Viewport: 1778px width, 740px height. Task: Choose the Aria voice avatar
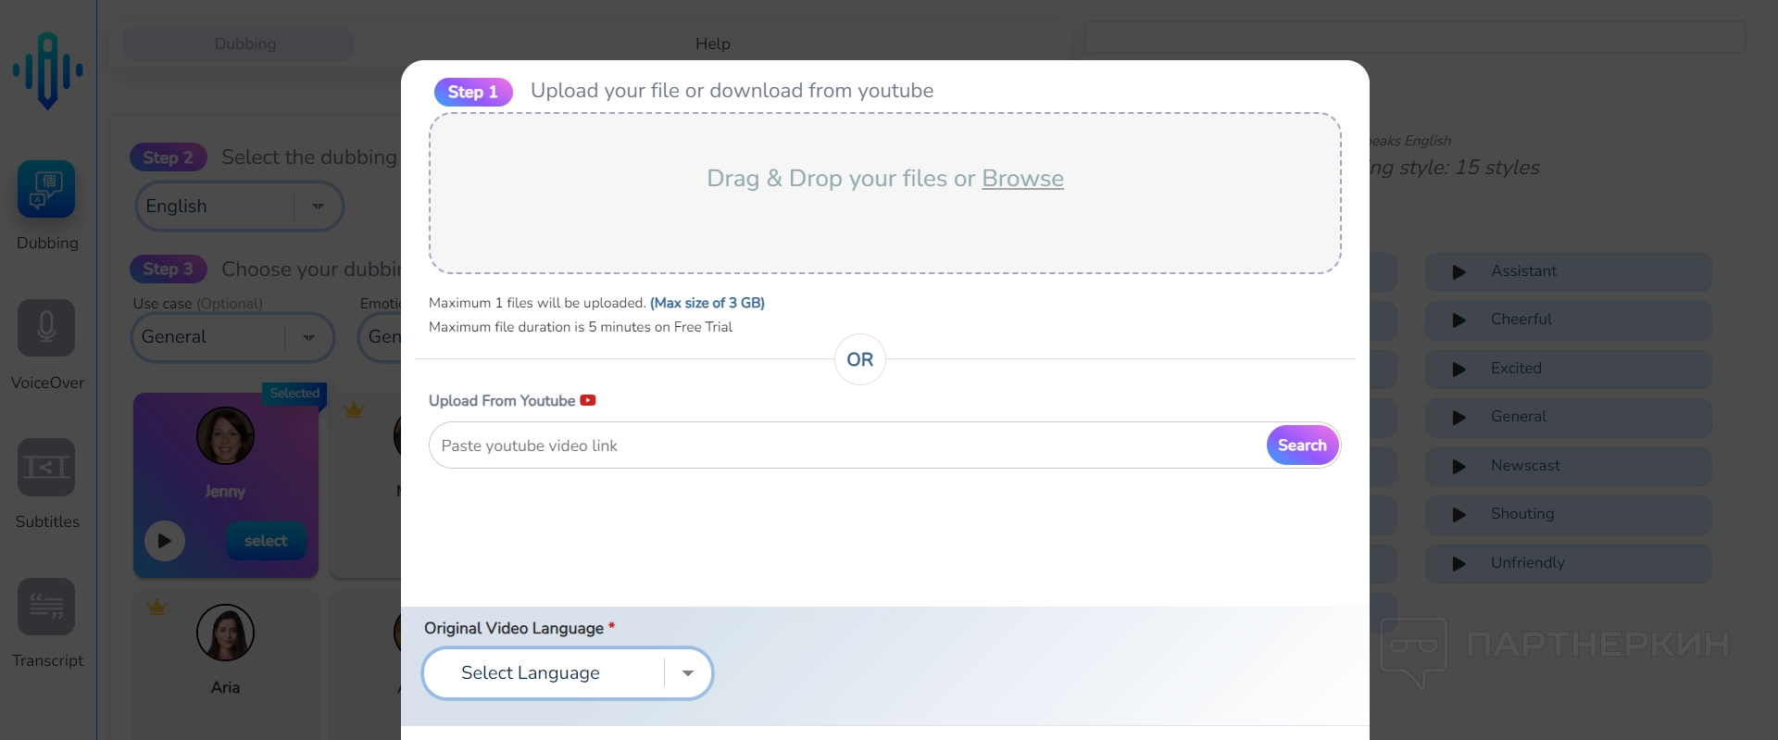(x=225, y=633)
